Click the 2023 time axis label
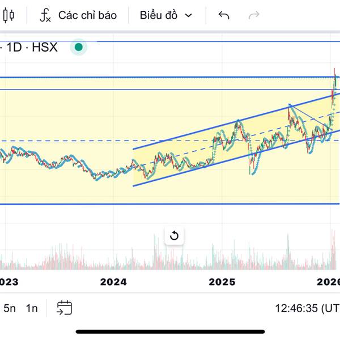This screenshot has height=340, width=340. point(8,282)
